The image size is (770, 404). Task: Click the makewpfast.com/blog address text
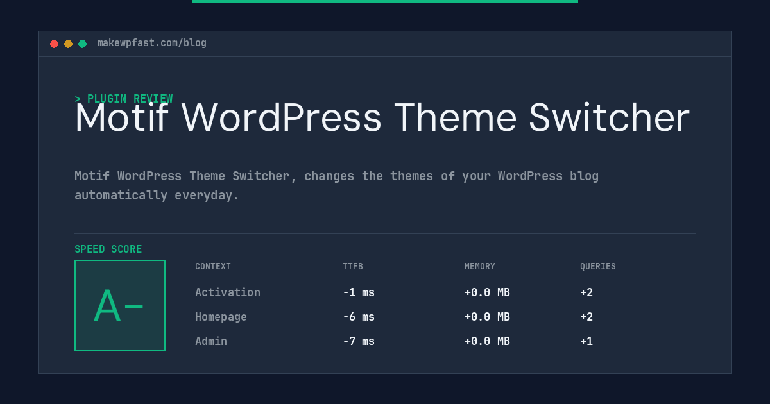(152, 43)
